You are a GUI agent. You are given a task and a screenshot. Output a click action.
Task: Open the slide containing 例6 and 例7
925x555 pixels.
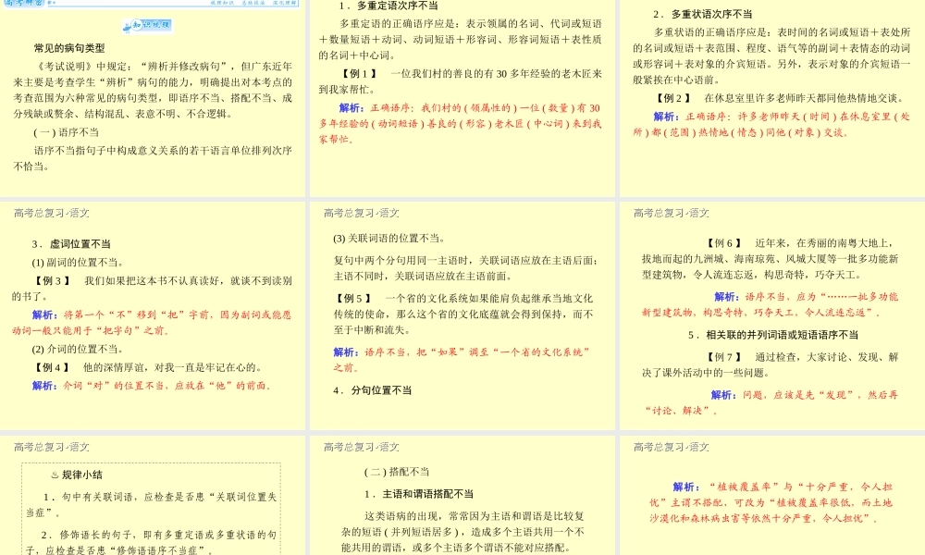772,315
